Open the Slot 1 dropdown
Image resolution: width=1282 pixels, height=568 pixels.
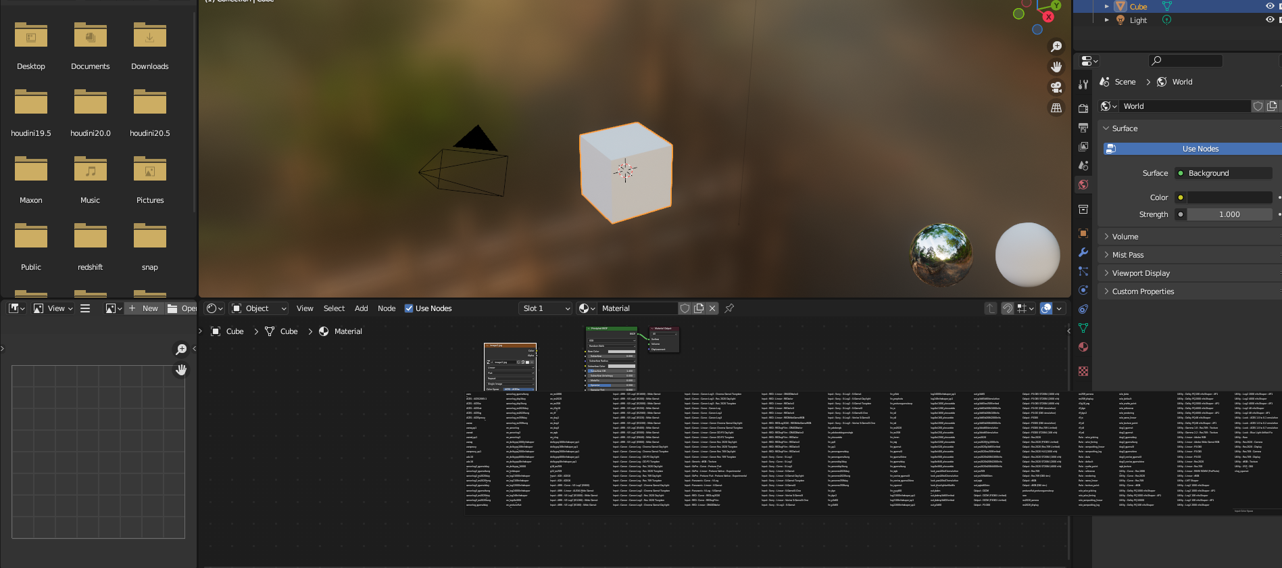click(x=546, y=308)
